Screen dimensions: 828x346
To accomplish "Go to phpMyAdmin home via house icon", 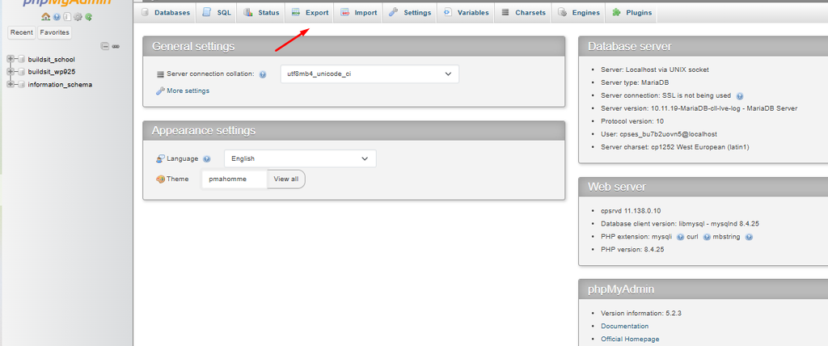I will click(46, 17).
